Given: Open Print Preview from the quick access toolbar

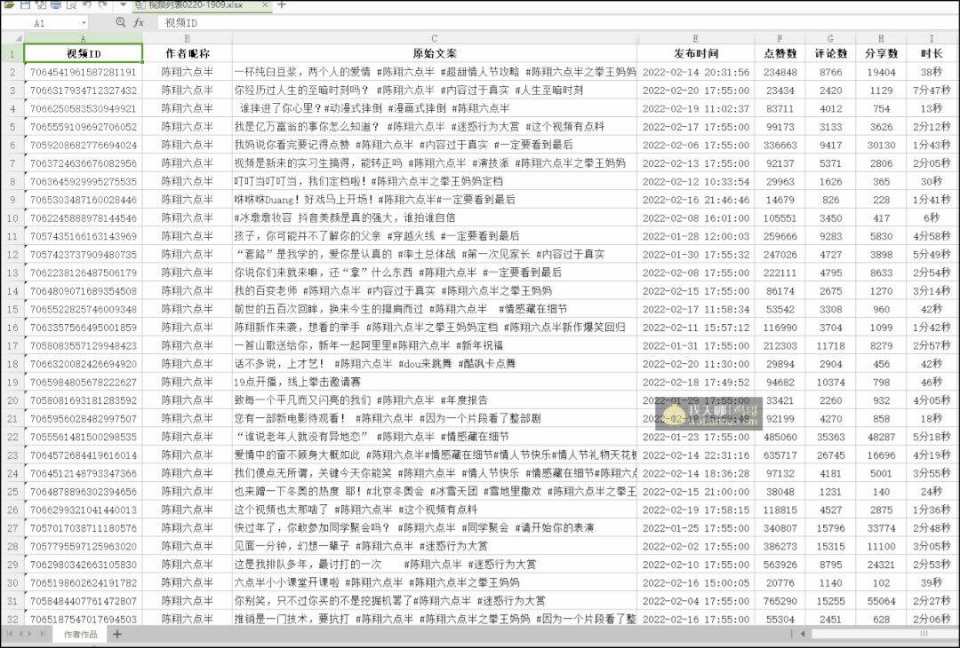Looking at the screenshot, I should pyautogui.click(x=70, y=4).
